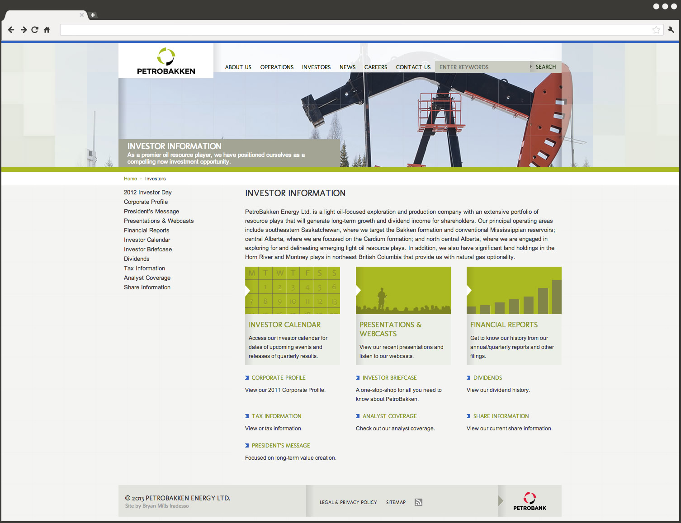Click the Home breadcrumb link
The width and height of the screenshot is (681, 523).
130,179
